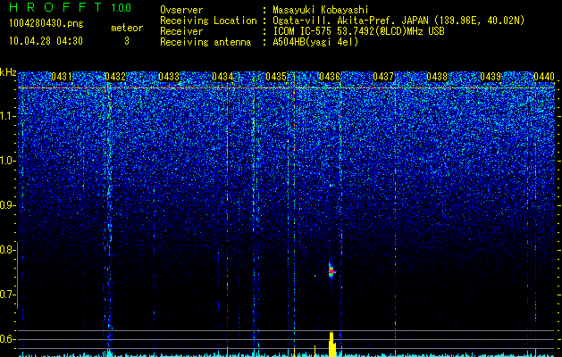The width and height of the screenshot is (562, 357).
Task: Click the date stamp 10.04.28 04:30
Action: [46, 41]
